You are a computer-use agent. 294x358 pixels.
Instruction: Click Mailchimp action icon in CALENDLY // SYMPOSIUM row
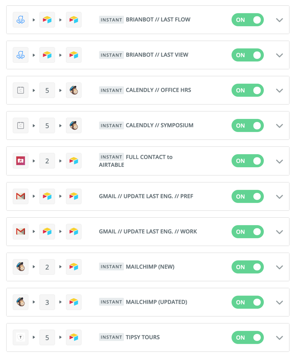pyautogui.click(x=74, y=126)
